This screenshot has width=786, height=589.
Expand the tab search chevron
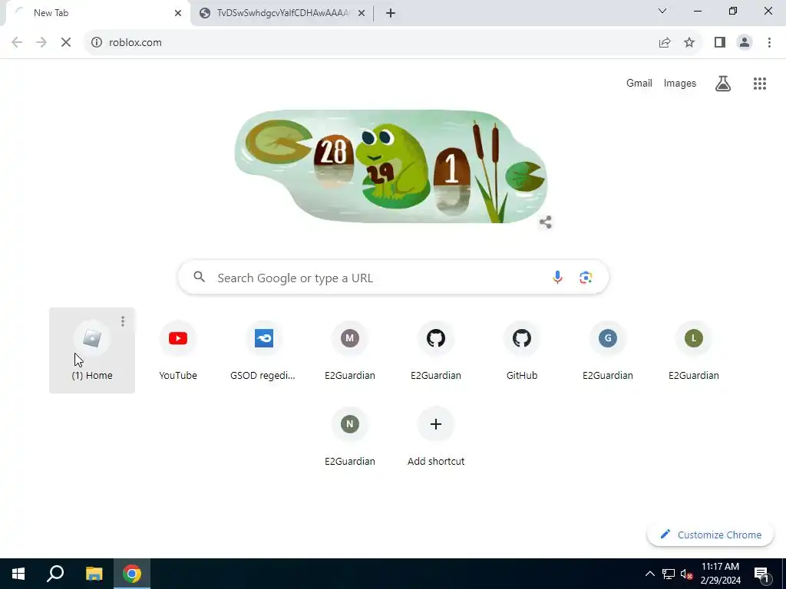[662, 11]
